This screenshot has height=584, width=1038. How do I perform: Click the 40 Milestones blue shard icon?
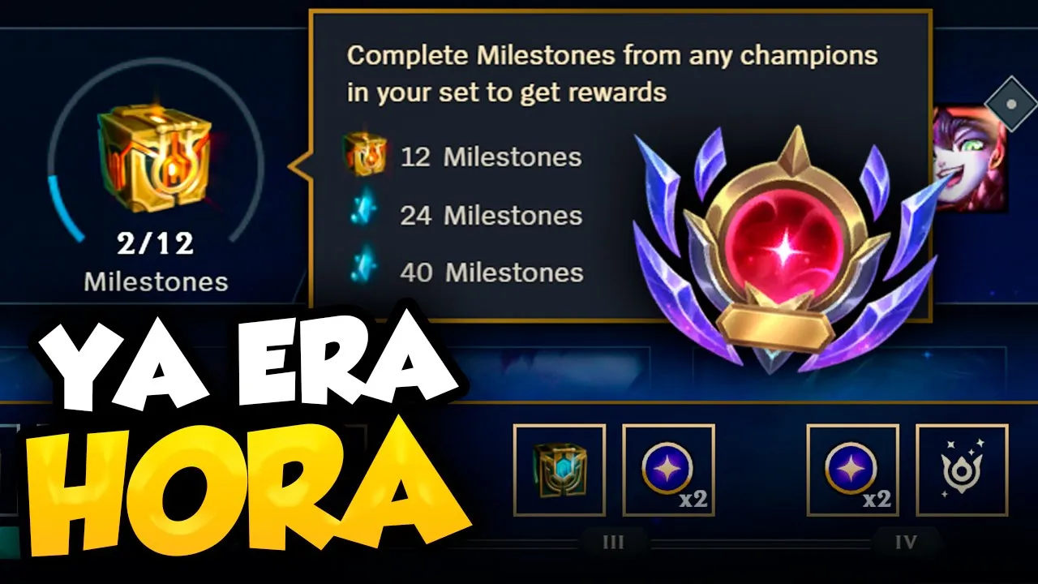(366, 271)
